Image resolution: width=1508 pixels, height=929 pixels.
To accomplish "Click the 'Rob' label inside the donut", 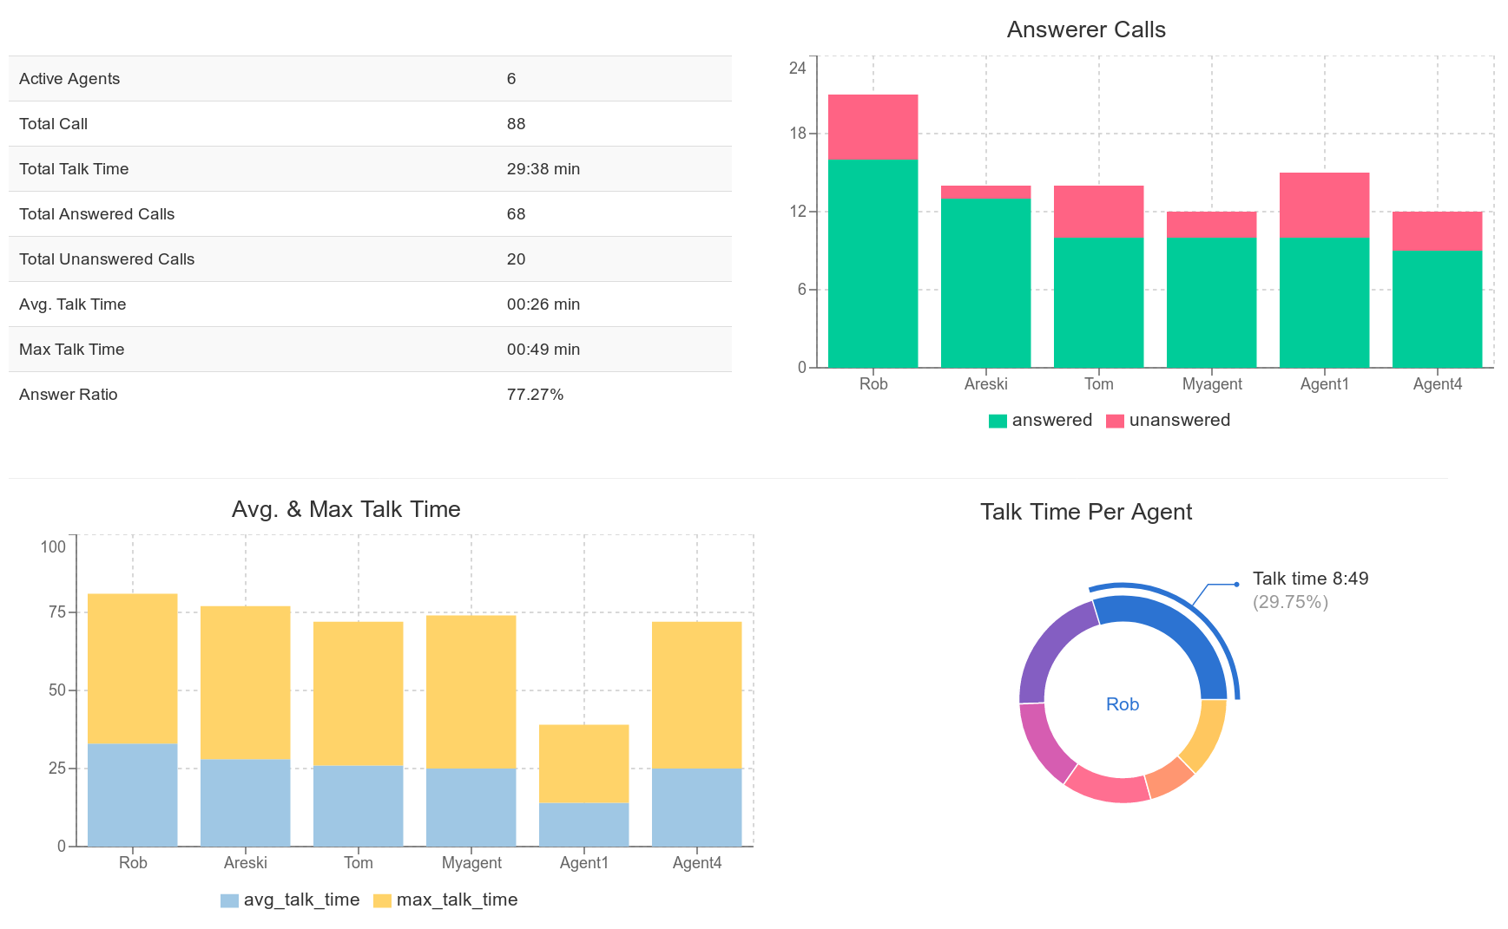I will [x=1122, y=704].
